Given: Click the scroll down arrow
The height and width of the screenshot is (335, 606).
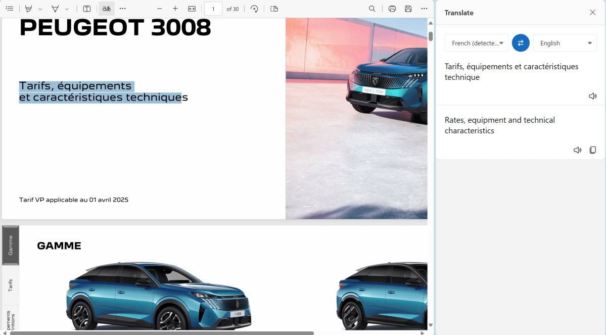Looking at the screenshot, I should [431, 325].
